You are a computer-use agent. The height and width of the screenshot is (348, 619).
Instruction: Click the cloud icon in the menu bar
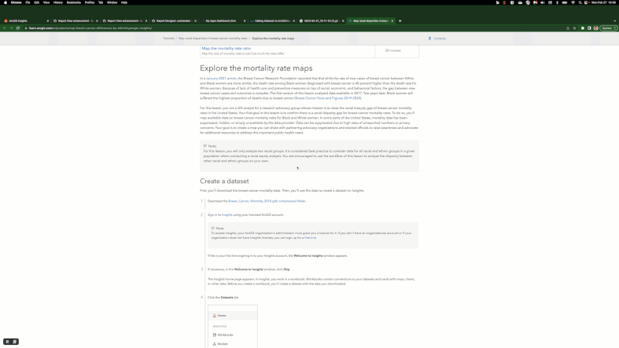pos(520,2)
